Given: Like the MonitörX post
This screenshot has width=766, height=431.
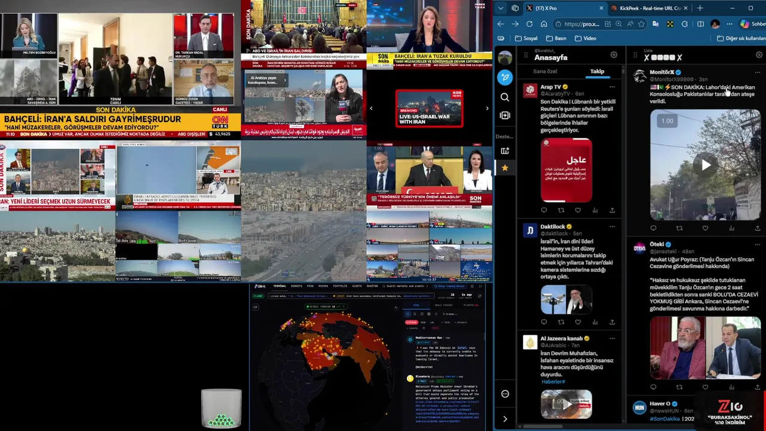Looking at the screenshot, I should pos(705,228).
